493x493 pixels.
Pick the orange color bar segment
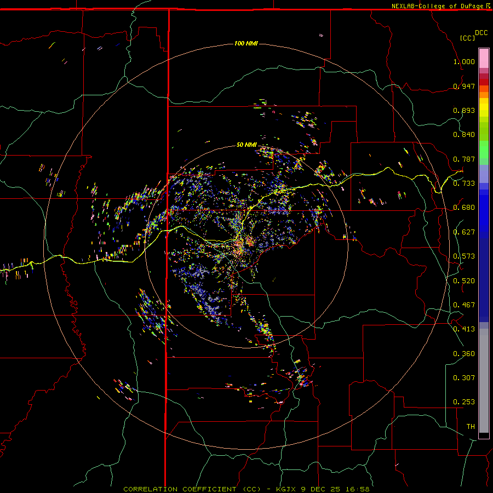(484, 95)
